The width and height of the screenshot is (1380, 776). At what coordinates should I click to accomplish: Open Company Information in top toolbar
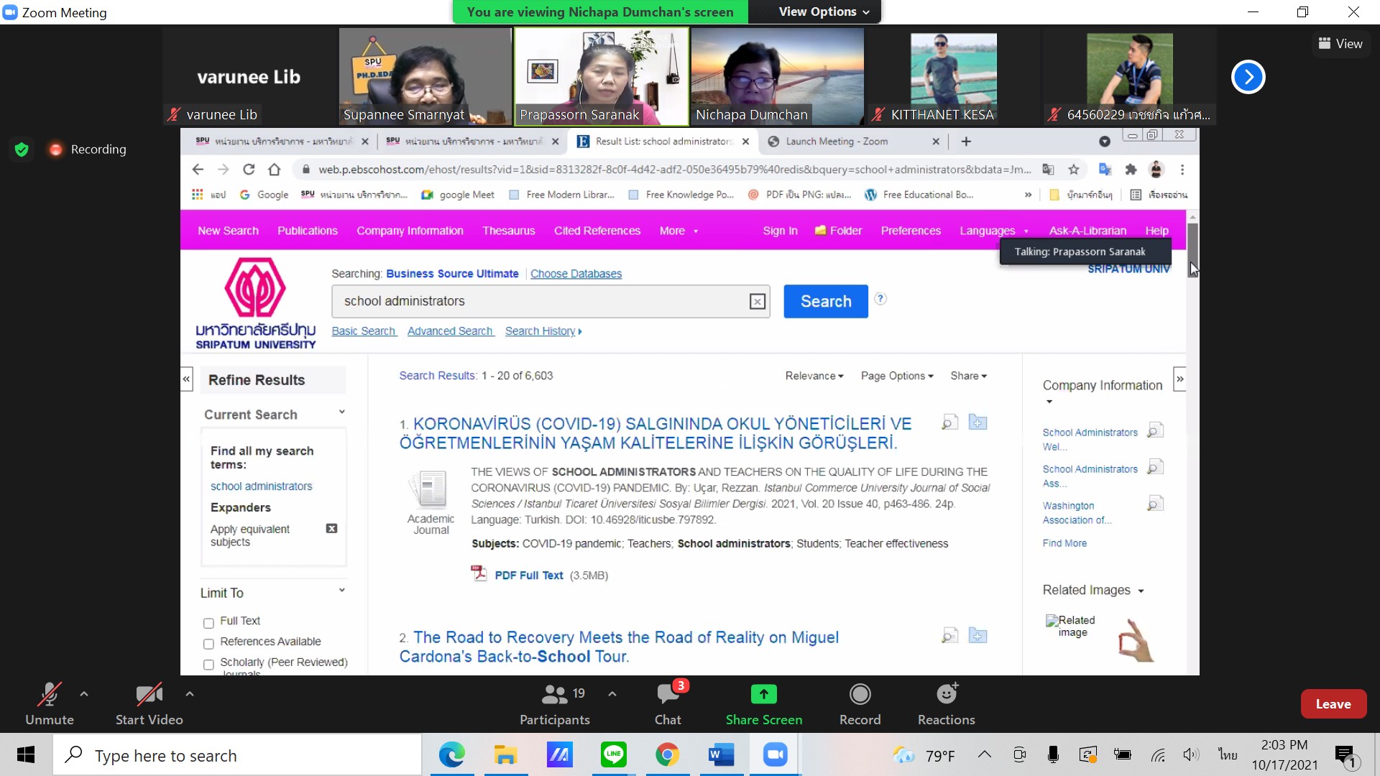click(410, 231)
